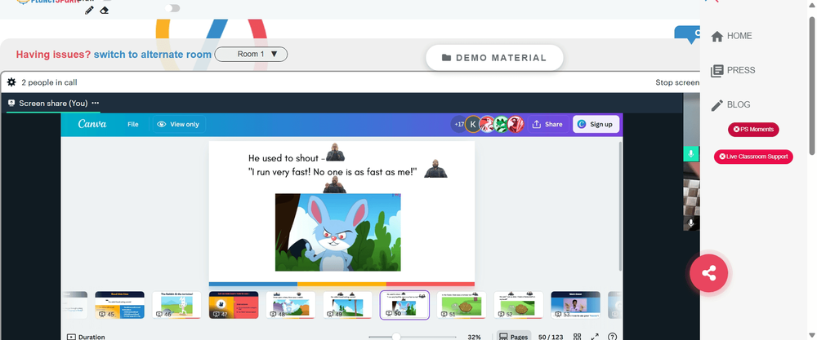Go to the BLOG menu item
Viewport: 817px width, 340px height.
click(731, 104)
